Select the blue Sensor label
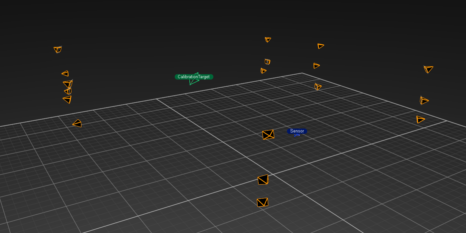The width and height of the screenshot is (466, 233). [x=297, y=131]
